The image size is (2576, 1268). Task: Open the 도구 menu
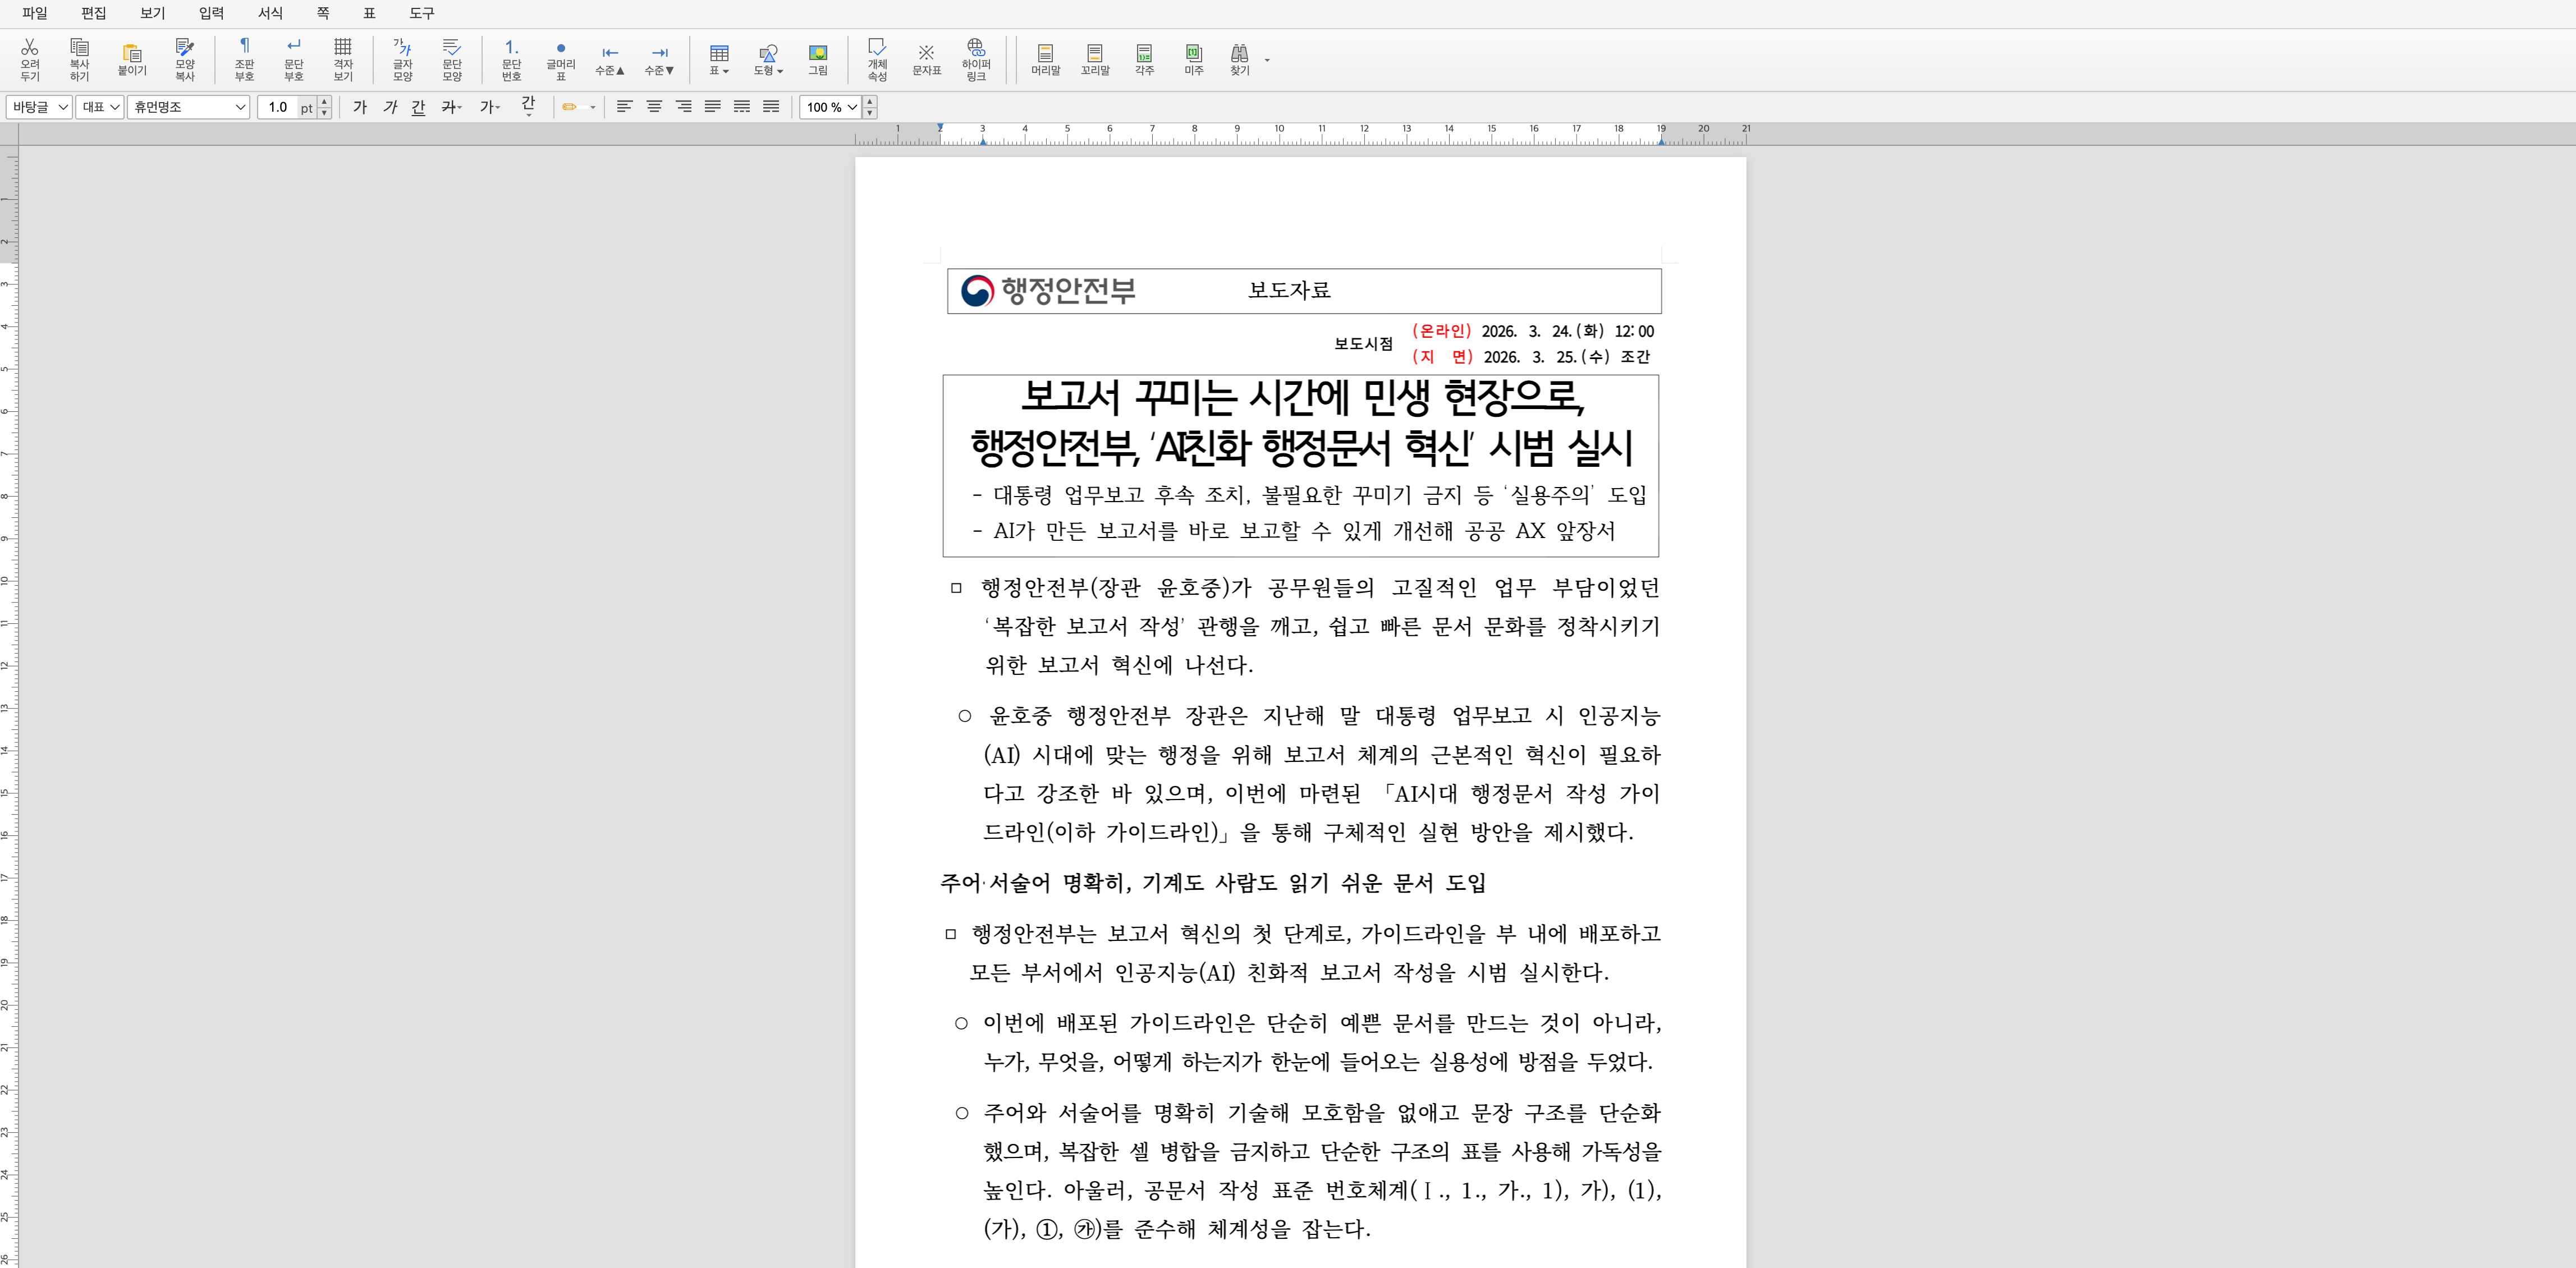click(x=422, y=13)
